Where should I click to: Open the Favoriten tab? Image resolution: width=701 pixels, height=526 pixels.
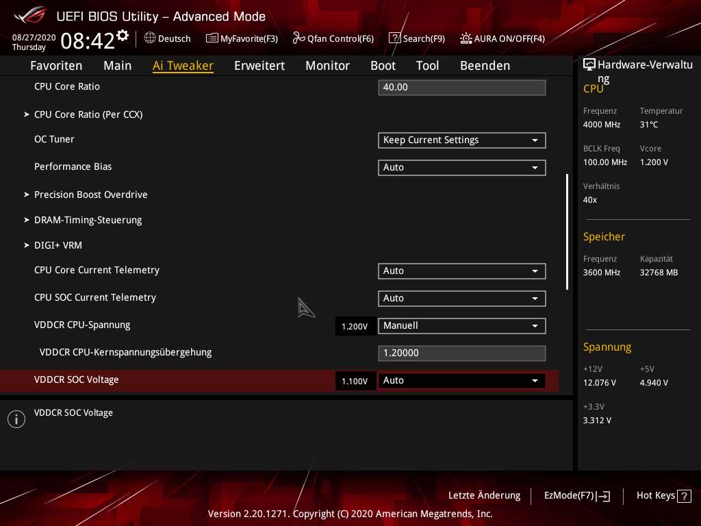(x=56, y=66)
